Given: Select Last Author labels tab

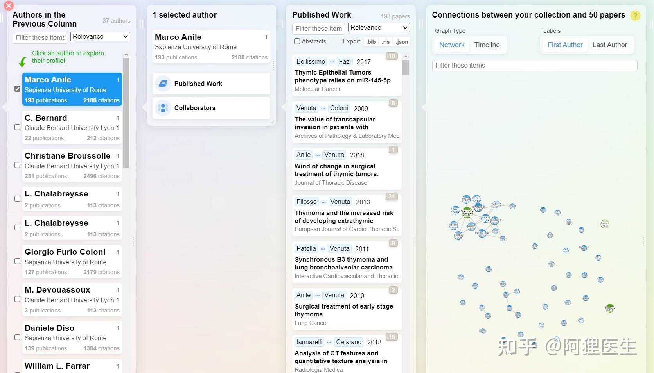Looking at the screenshot, I should tap(609, 45).
